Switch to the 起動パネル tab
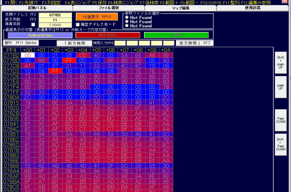Viewport: 291px width, 192px height. (x=37, y=8)
